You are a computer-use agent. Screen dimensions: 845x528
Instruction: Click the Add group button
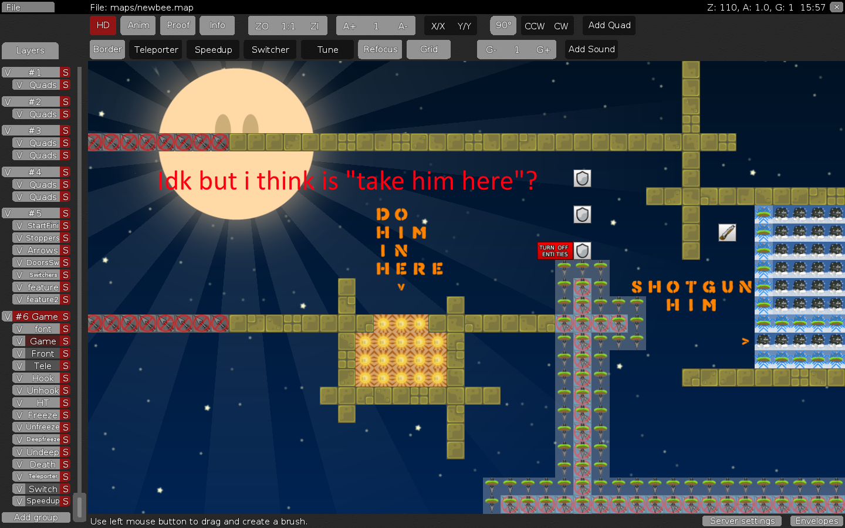point(36,517)
